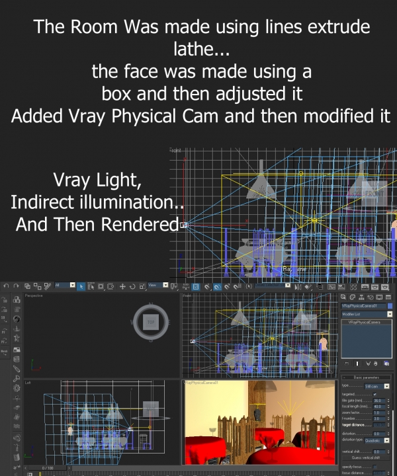Switch to the Modify command panel tab

coord(353,297)
